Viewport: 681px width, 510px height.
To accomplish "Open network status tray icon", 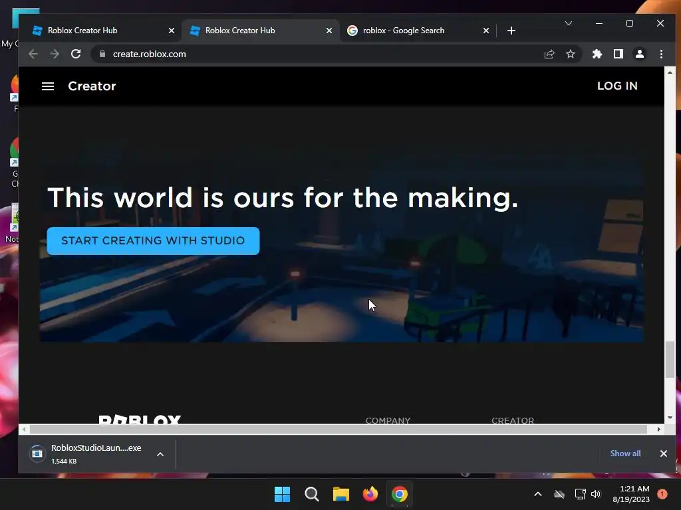I will pos(580,494).
